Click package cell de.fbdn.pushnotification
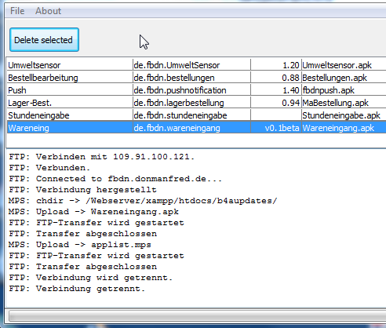Screen dimensions: 386x328 tap(191, 90)
